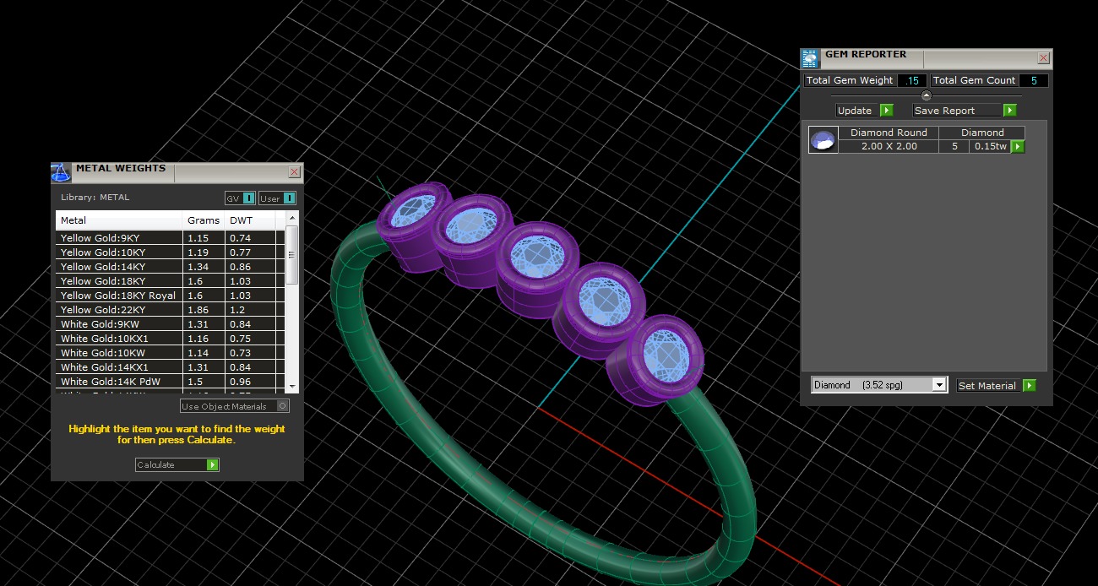Screen dimensions: 1098x586
Task: Click the Total Gem Count value 5
Action: (x=1034, y=81)
